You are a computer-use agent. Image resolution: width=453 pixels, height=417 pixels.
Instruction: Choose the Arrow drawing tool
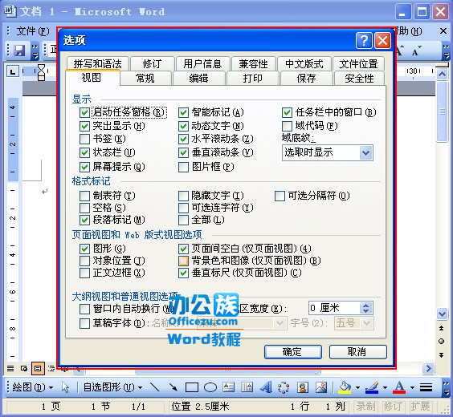[x=173, y=387]
